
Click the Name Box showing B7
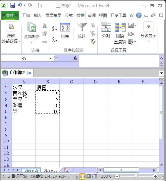pos(24,59)
